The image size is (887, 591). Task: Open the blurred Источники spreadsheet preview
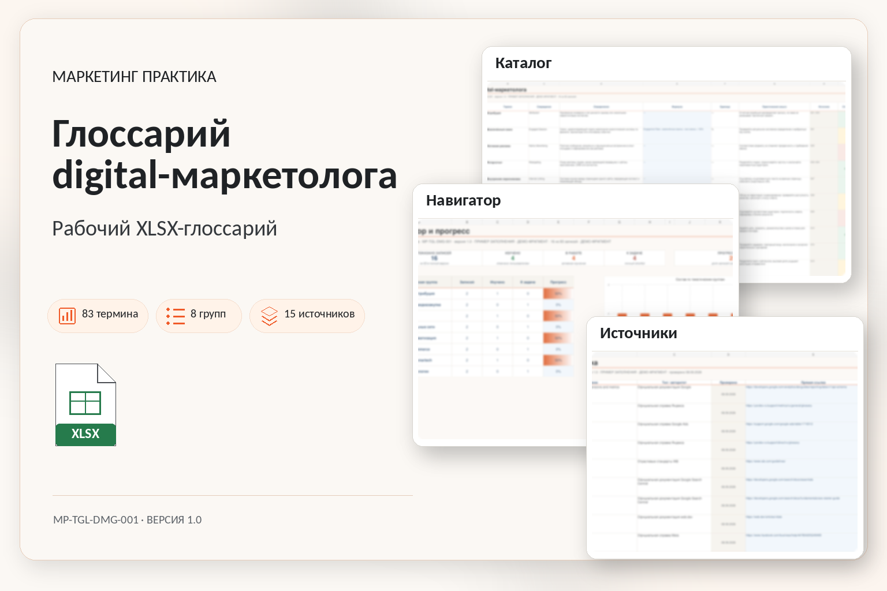[x=725, y=451]
